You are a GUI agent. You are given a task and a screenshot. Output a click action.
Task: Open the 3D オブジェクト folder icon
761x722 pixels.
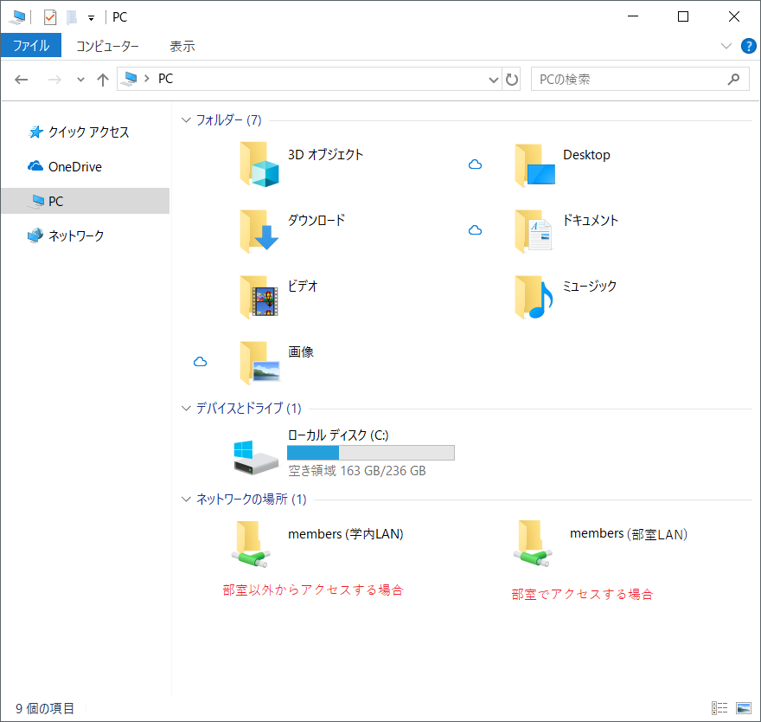260,166
